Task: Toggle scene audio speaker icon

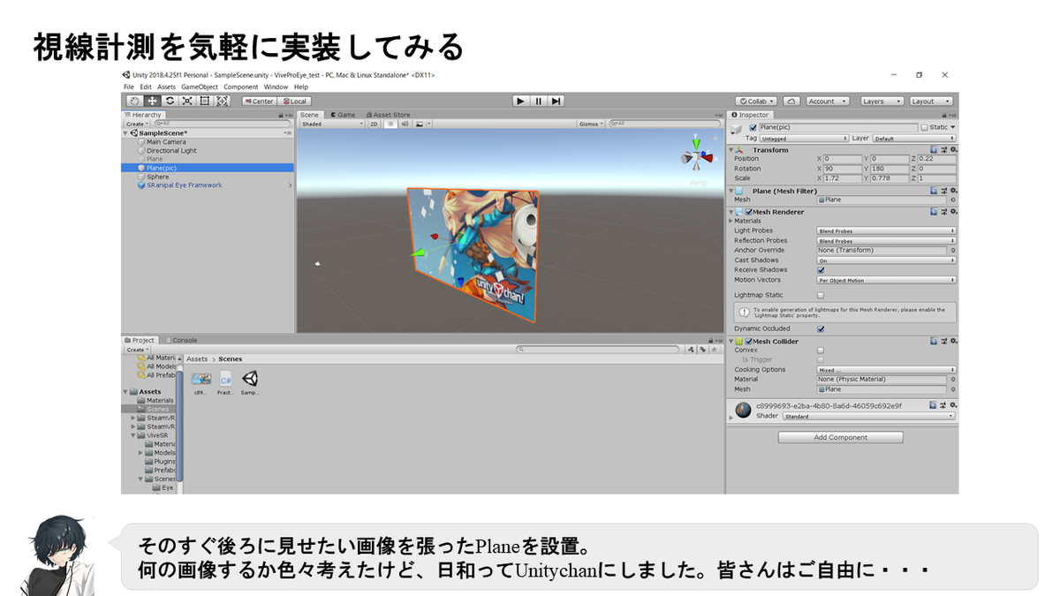Action: 404,124
